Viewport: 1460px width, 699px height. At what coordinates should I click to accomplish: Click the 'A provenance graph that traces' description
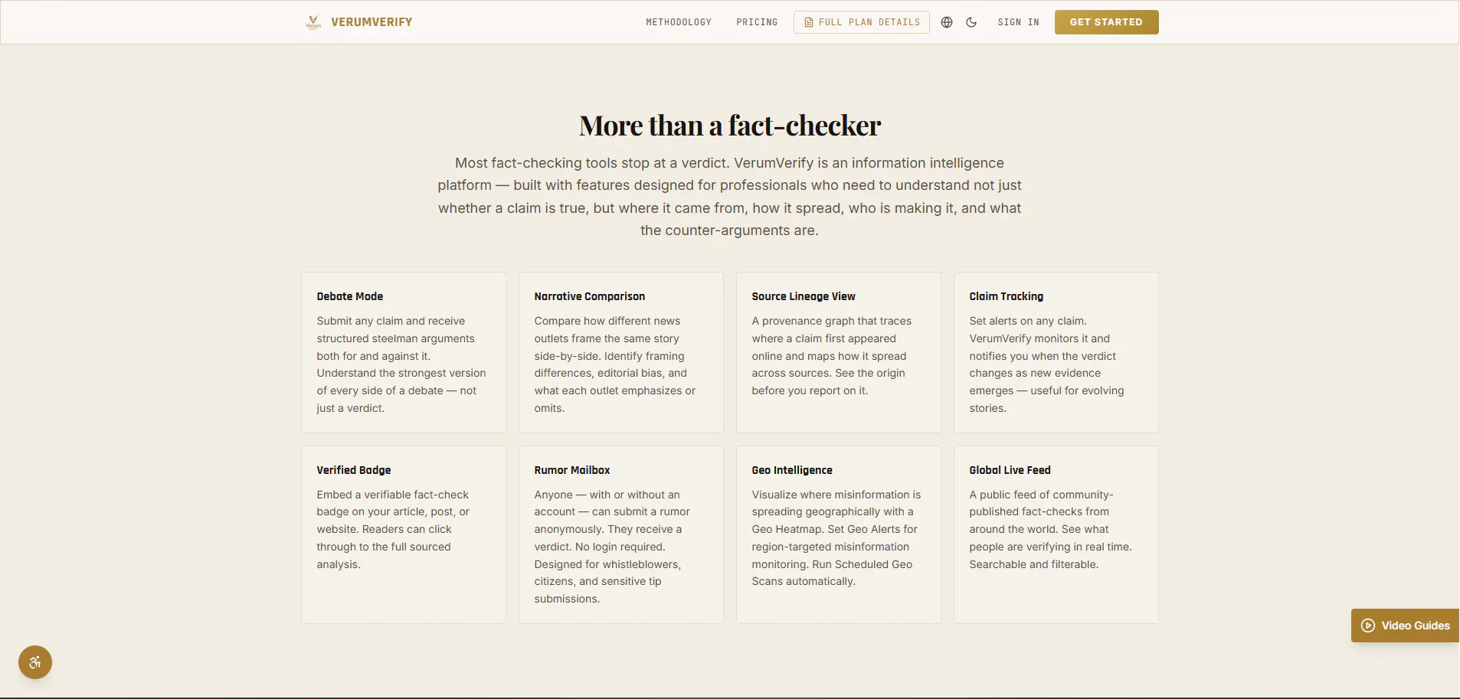832,356
